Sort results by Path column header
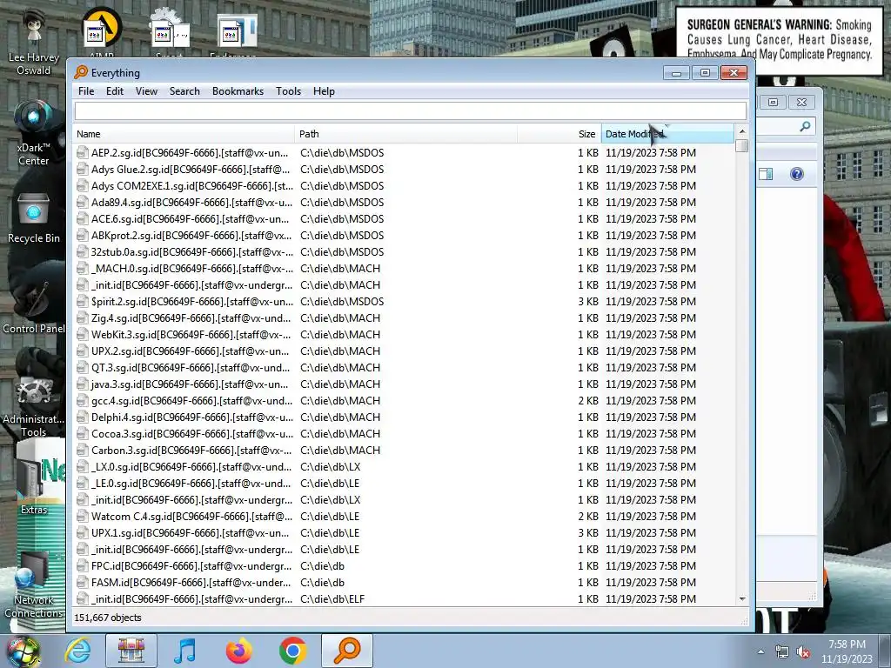Screen dimensions: 891x668 [x=405, y=134]
